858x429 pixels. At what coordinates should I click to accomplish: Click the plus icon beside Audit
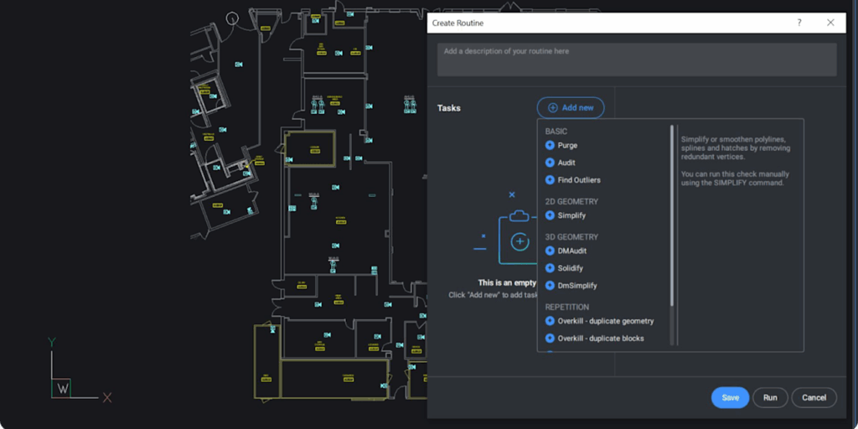pyautogui.click(x=550, y=163)
